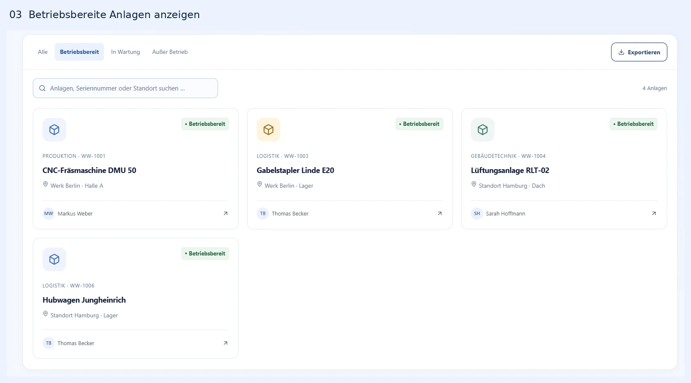
Task: Click the SH avatar of Sarah Hoffmann
Action: point(477,213)
